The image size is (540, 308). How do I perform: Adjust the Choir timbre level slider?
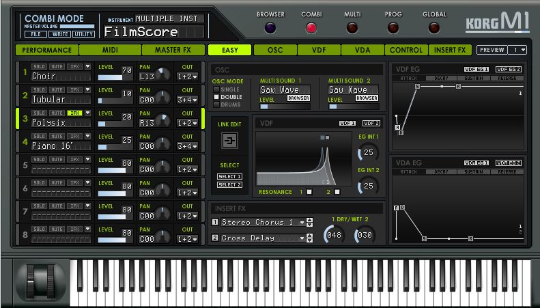coord(115,78)
